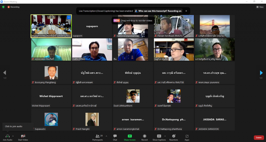266x142 pixels.
Task: Open more options on the active speaker video
Action: (69, 18)
